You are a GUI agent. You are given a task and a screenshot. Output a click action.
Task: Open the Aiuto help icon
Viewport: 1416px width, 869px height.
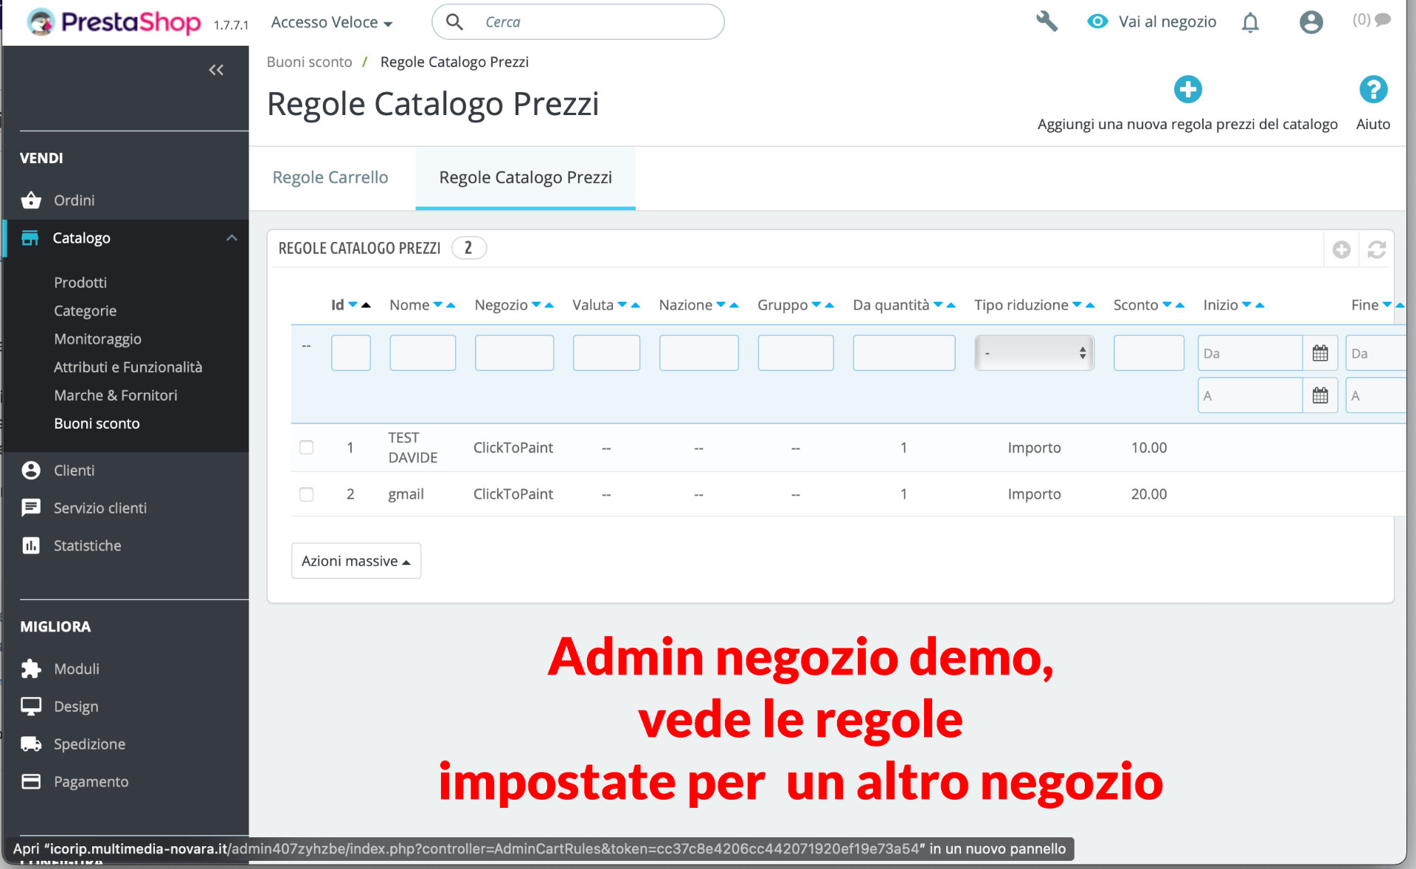pyautogui.click(x=1372, y=90)
